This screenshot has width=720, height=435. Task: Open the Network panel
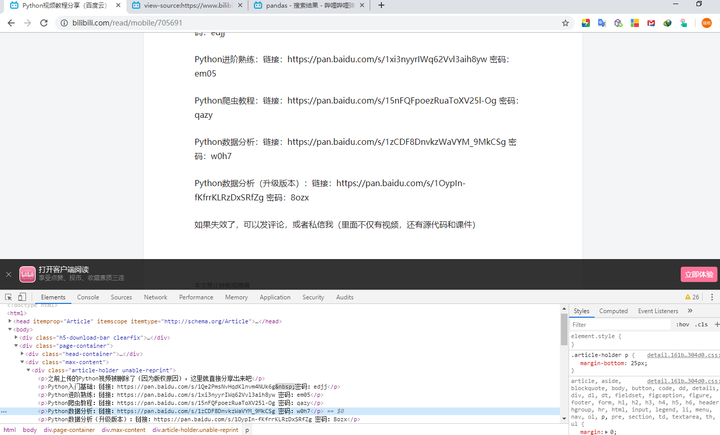156,297
